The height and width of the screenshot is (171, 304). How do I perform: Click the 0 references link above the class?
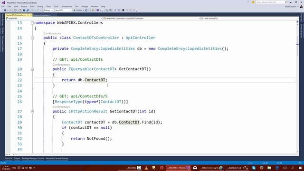point(52,33)
